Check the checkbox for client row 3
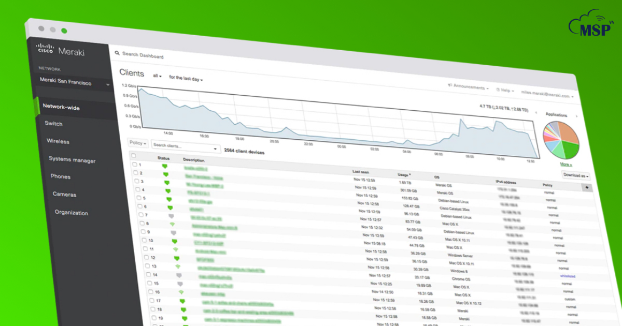Screen dimensions: 622x326 point(137,181)
